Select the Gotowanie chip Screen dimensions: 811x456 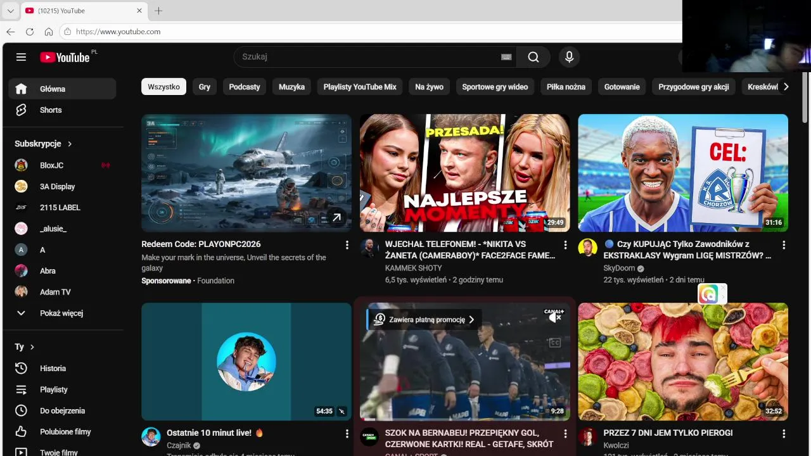[622, 87]
